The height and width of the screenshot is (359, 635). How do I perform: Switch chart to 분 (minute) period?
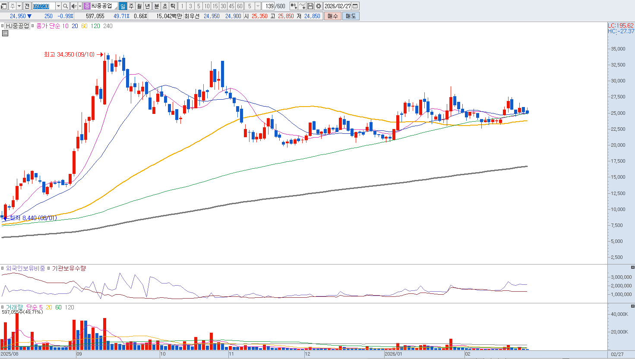156,6
